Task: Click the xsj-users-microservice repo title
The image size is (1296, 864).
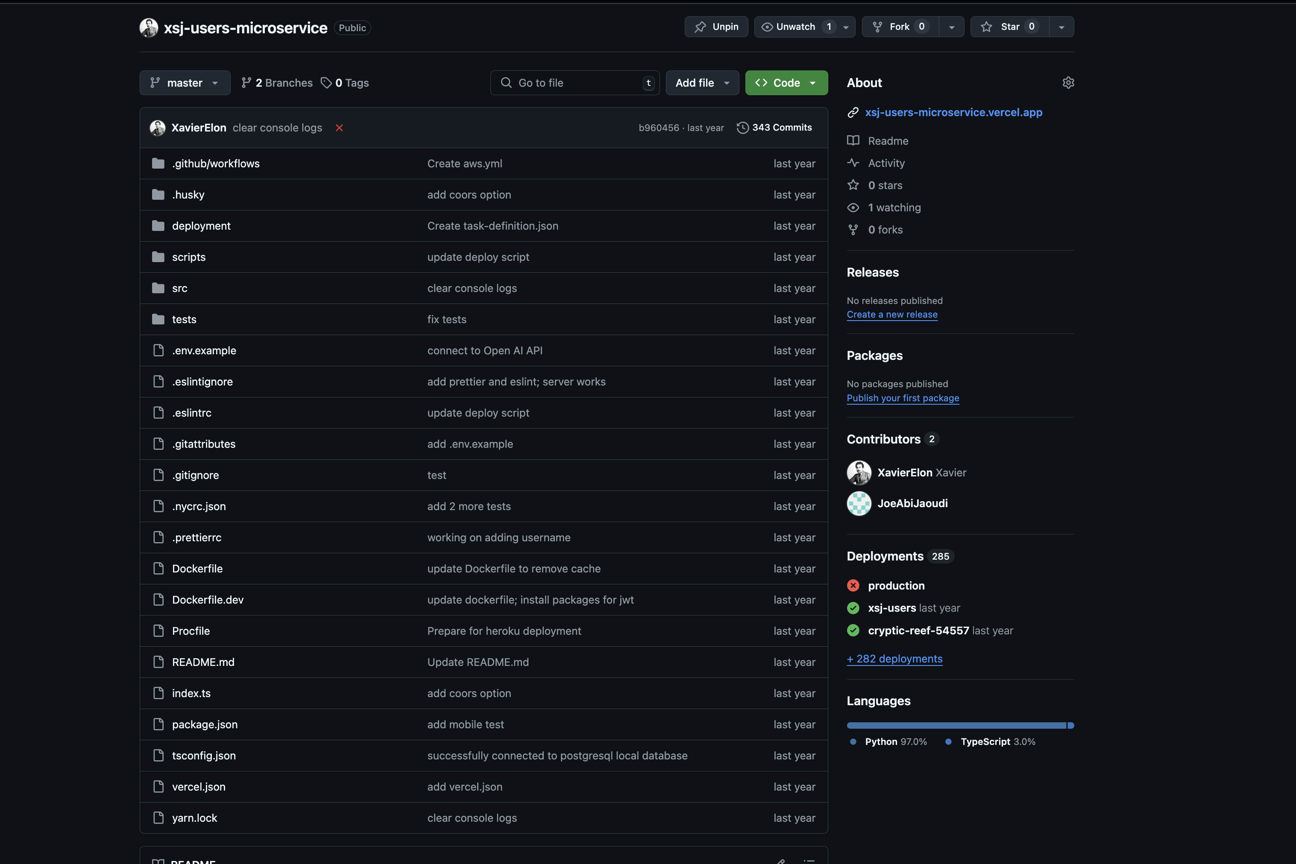Action: (x=246, y=28)
